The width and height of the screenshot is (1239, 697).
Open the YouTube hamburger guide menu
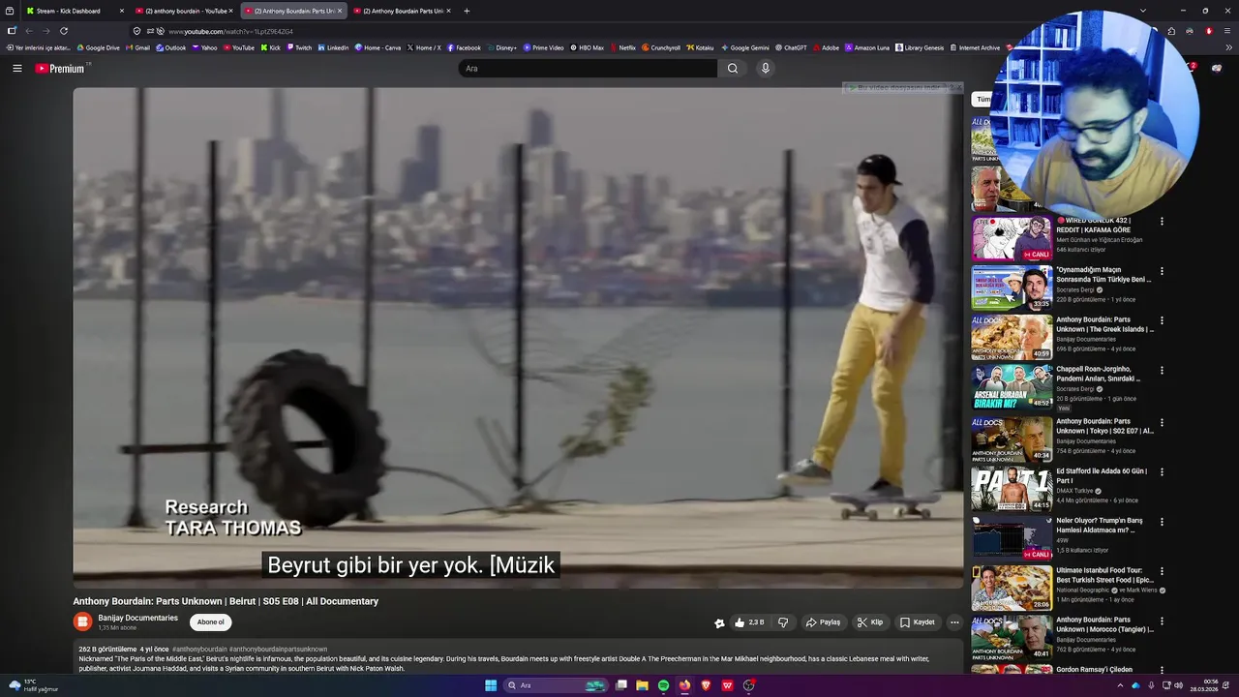pyautogui.click(x=16, y=68)
